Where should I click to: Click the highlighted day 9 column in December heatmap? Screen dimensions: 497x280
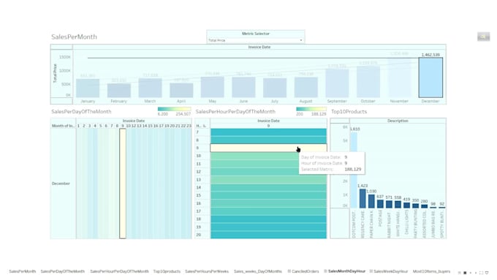click(123, 183)
